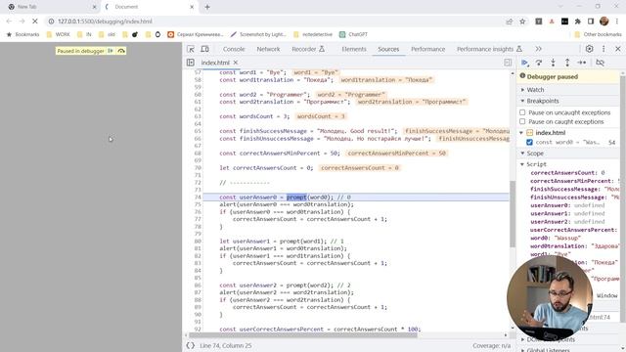The width and height of the screenshot is (626, 352).
Task: Select the Sources tab
Action: pyautogui.click(x=388, y=49)
